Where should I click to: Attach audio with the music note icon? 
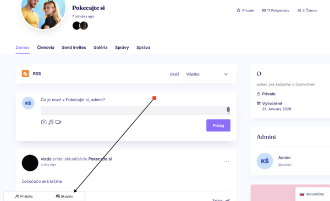pos(51,122)
